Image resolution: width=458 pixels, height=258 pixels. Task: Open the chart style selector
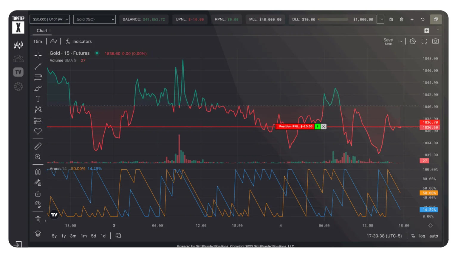(x=54, y=41)
